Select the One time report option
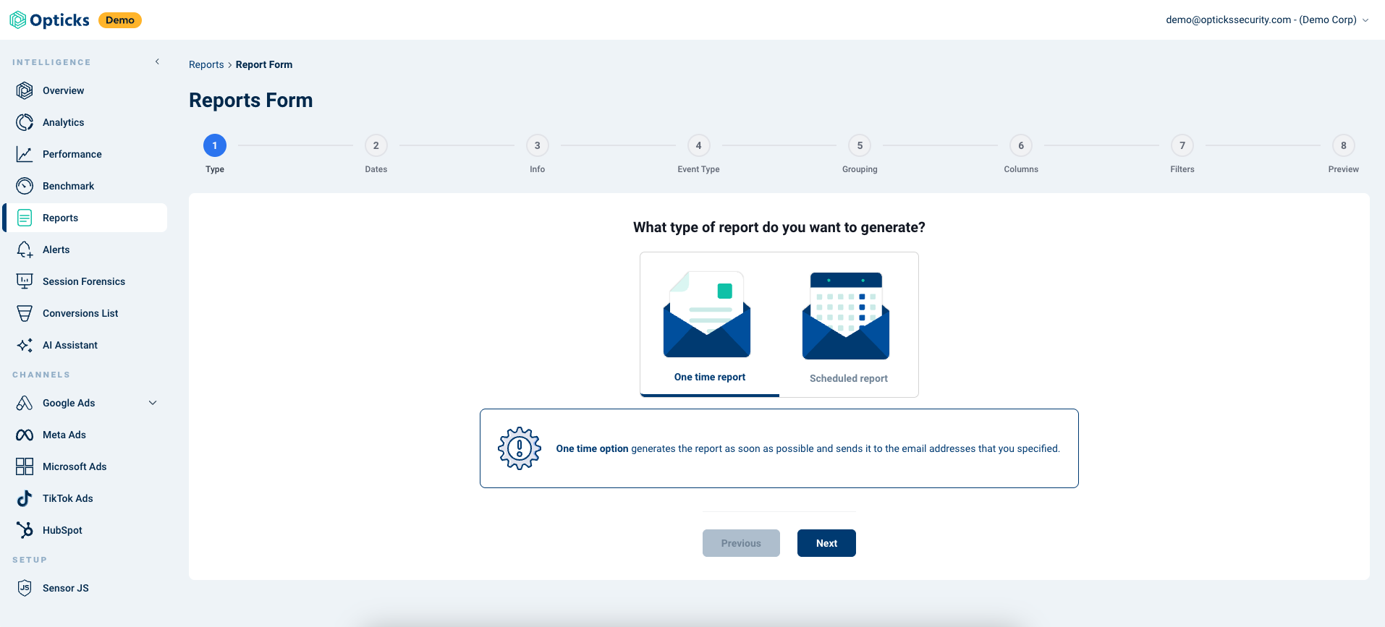The width and height of the screenshot is (1385, 627). (709, 325)
